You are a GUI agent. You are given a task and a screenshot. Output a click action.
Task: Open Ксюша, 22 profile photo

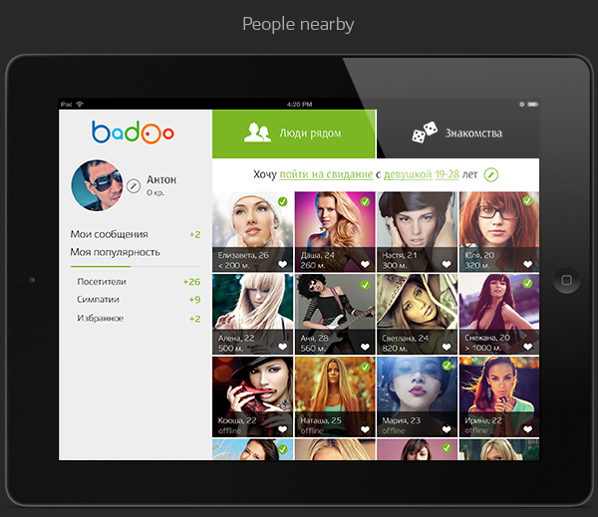tap(252, 396)
